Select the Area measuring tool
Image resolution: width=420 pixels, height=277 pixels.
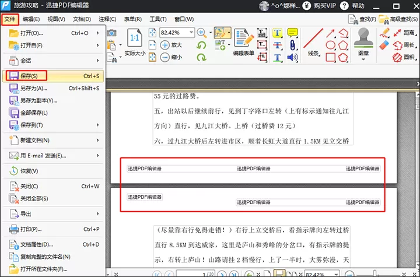pos(404,57)
